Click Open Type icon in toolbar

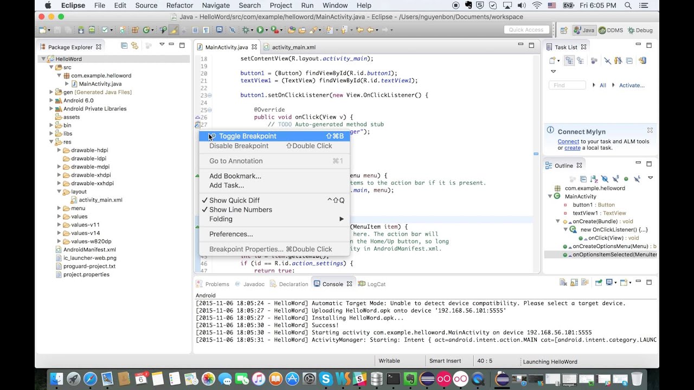(292, 30)
